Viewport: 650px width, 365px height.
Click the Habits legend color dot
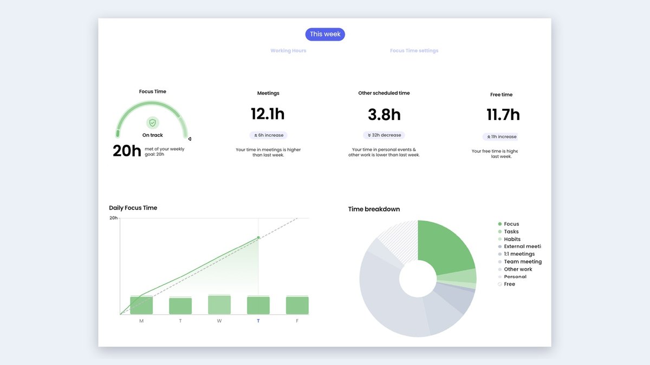coord(499,239)
